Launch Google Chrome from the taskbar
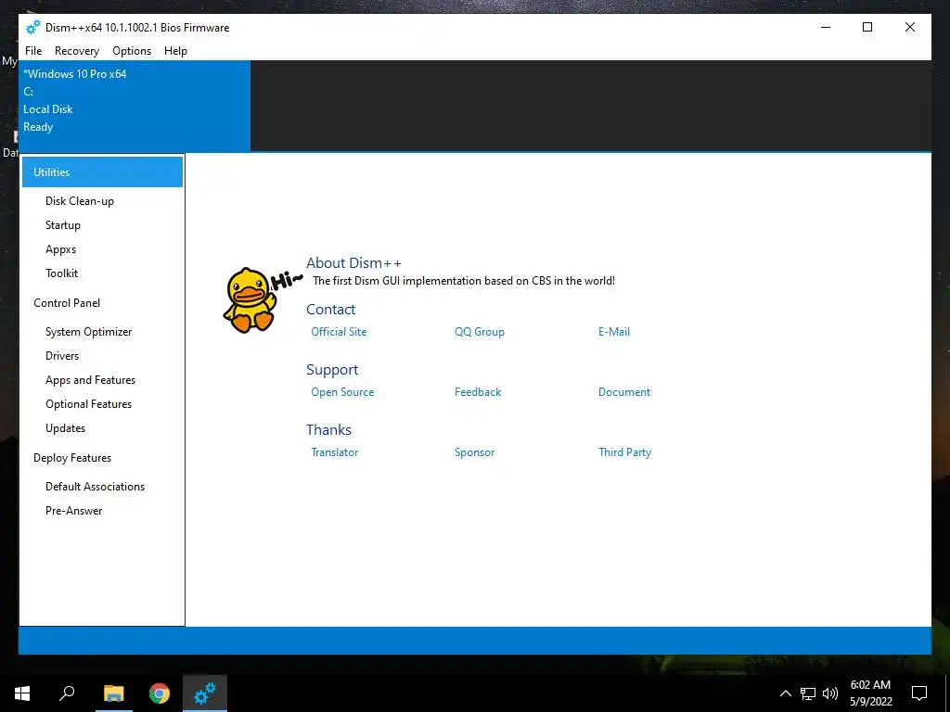This screenshot has width=950, height=712. point(160,693)
